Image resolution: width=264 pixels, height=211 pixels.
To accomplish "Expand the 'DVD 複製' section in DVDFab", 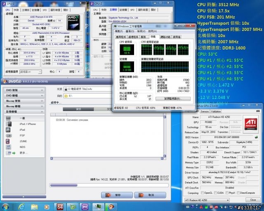I will point(24,90).
